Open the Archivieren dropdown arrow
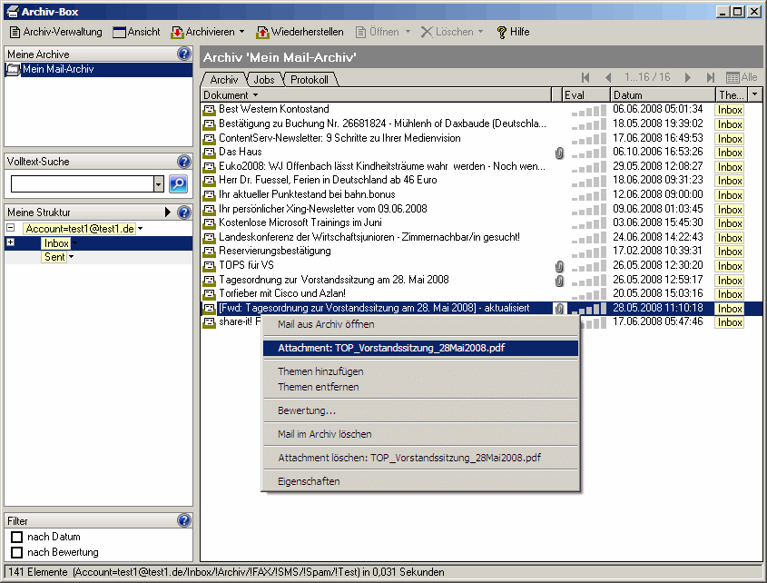Screen dimensions: 767x583 click(241, 32)
